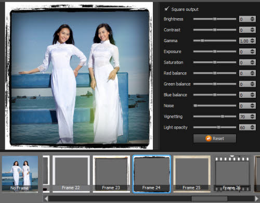Increase Gamma with the up stepper arrow
The image size is (260, 203).
[x=253, y=39]
